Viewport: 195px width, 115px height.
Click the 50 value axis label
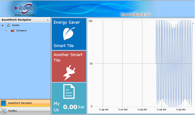[91, 64]
